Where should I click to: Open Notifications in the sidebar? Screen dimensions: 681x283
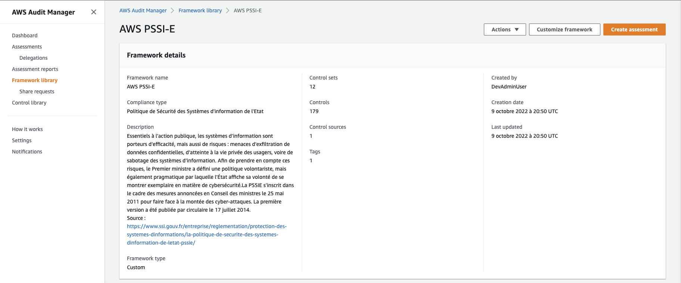click(27, 152)
